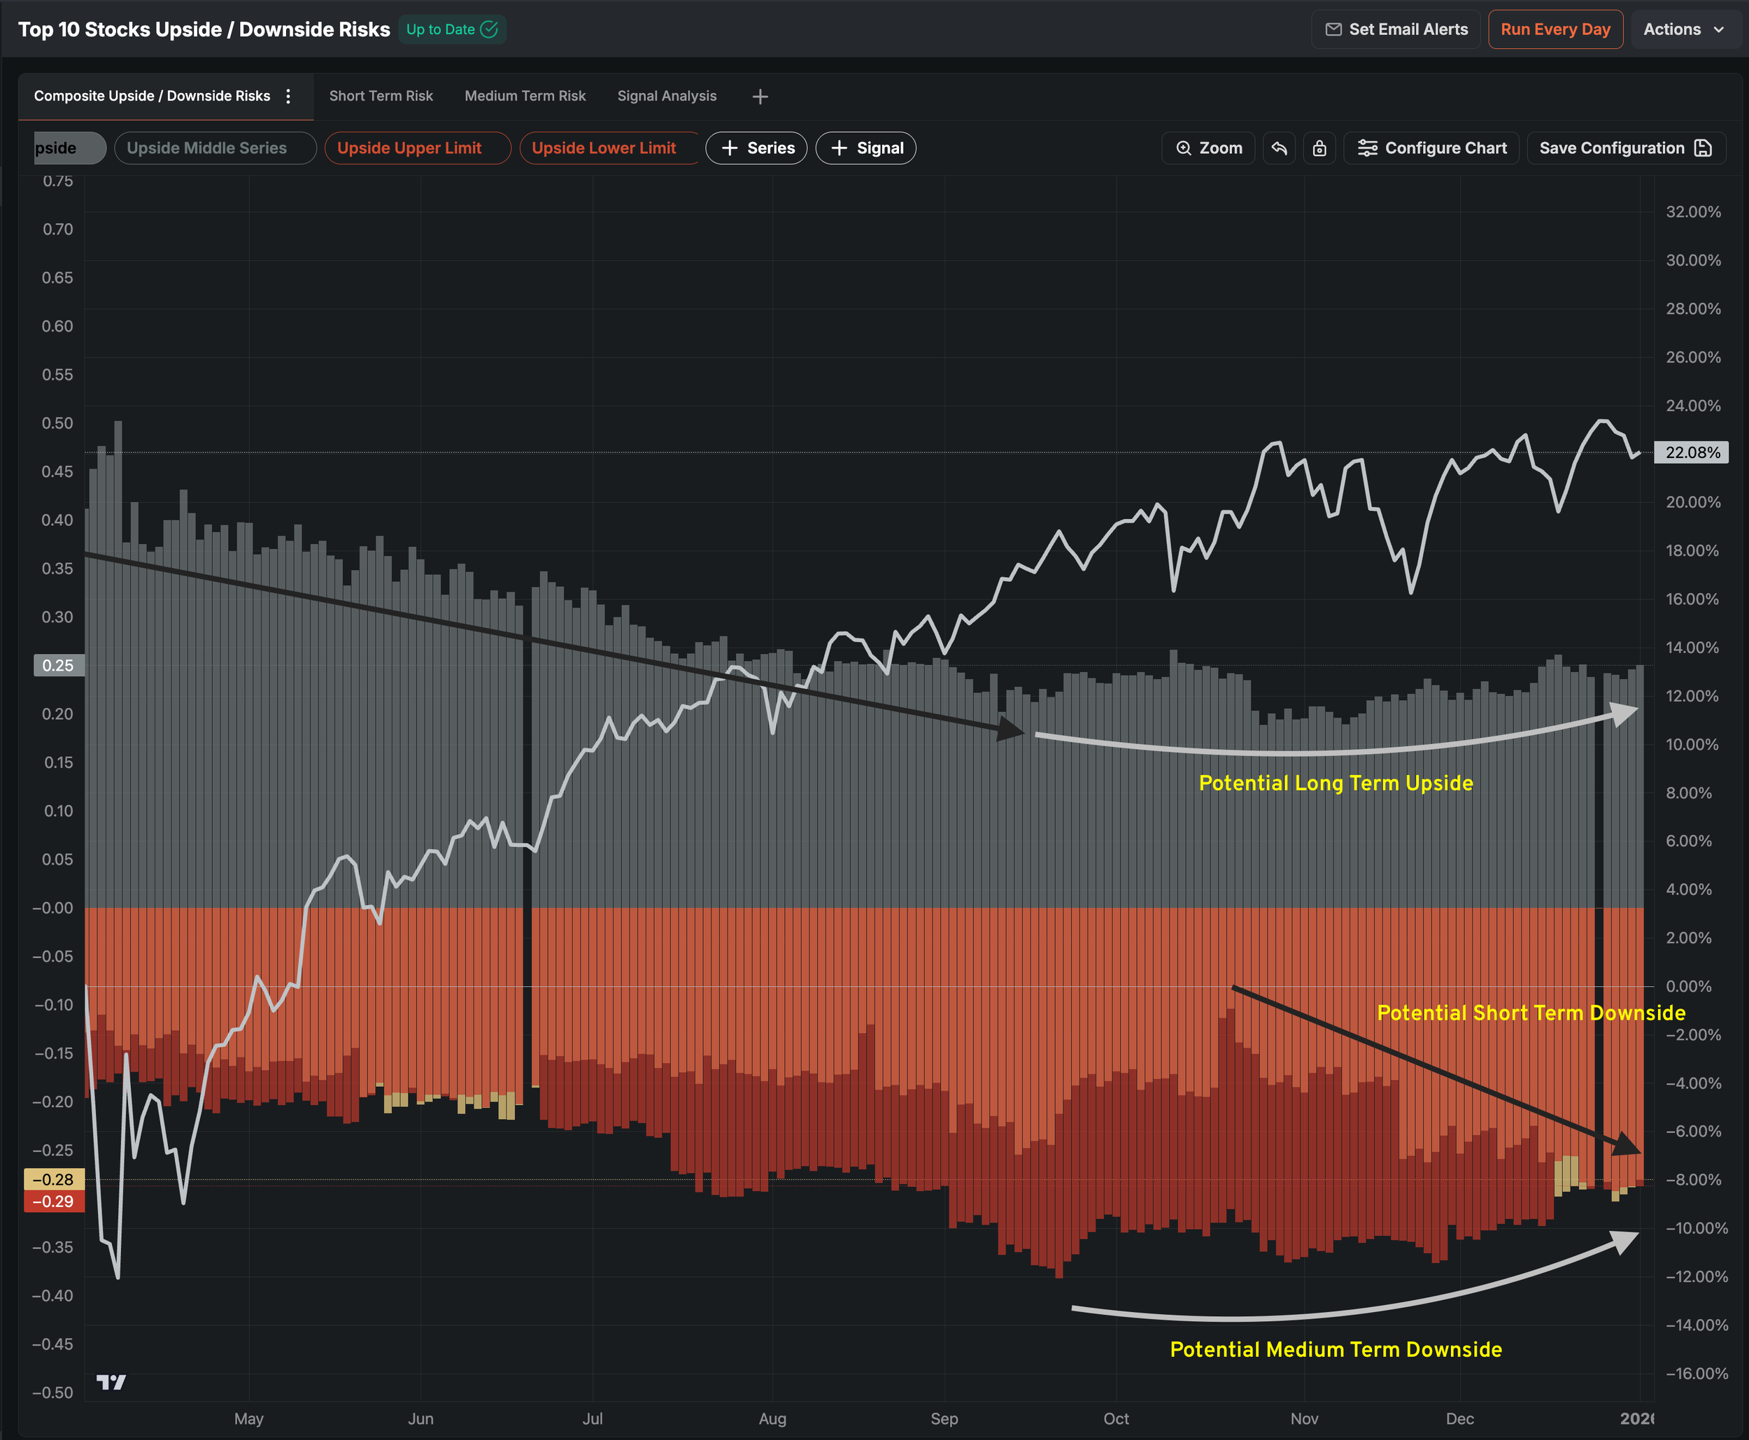Expand the Actions dropdown

pos(1683,30)
